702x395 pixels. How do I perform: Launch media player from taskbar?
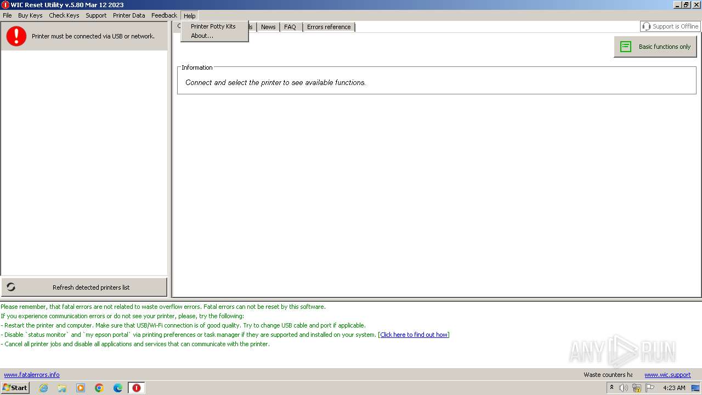81,388
